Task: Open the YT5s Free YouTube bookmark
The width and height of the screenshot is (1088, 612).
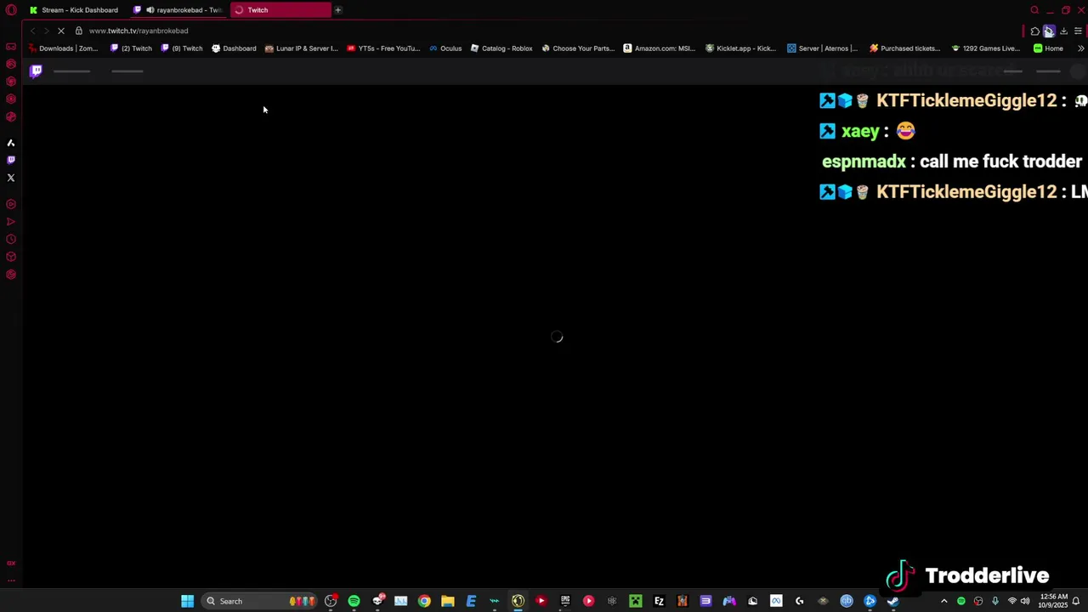Action: click(383, 48)
